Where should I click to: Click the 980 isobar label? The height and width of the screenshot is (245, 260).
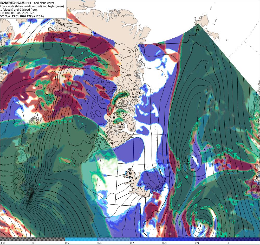click(x=4, y=176)
